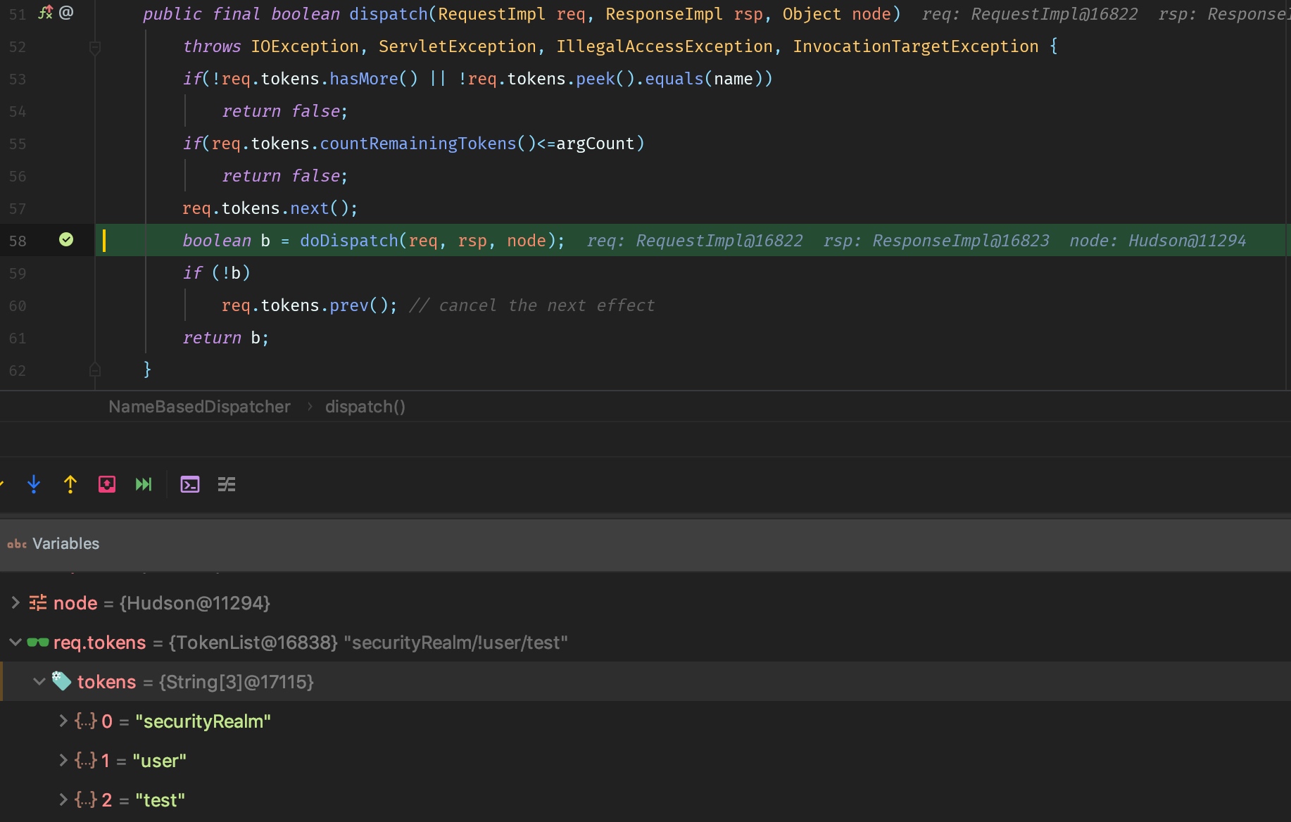This screenshot has height=822, width=1291.
Task: Click the tag icon beside the tokens array
Action: pyautogui.click(x=62, y=681)
